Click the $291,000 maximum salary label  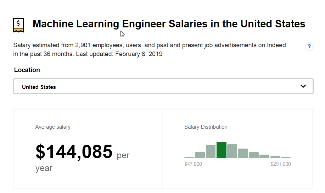[x=280, y=164]
